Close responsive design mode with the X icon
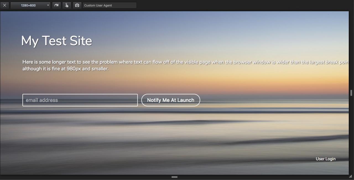 (x=4, y=5)
